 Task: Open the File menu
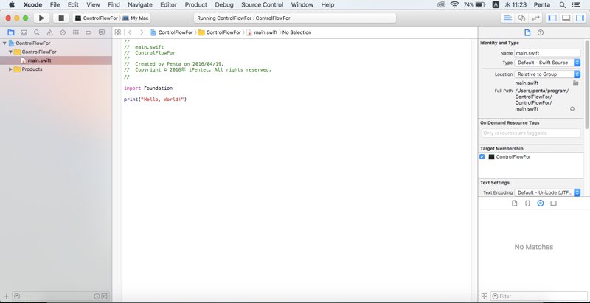tap(55, 5)
